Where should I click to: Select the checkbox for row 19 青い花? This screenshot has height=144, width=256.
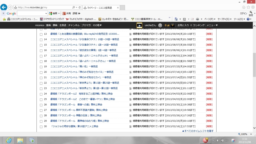[41, 67]
